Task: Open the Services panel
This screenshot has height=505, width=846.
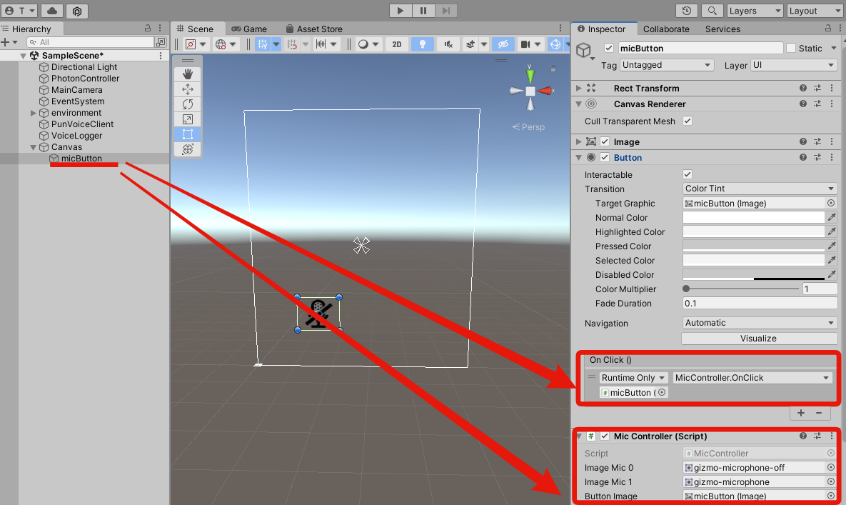Action: [x=722, y=29]
